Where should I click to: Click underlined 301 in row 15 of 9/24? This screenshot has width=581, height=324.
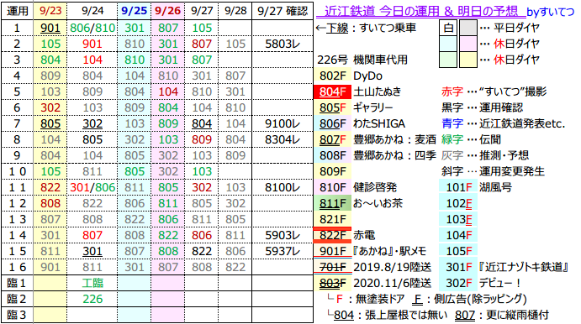92,251
